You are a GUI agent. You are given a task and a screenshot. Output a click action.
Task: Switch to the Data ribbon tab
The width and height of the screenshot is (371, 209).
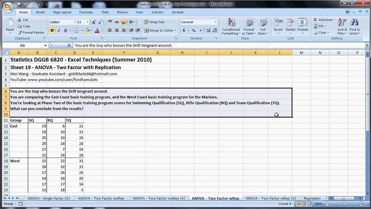click(105, 12)
